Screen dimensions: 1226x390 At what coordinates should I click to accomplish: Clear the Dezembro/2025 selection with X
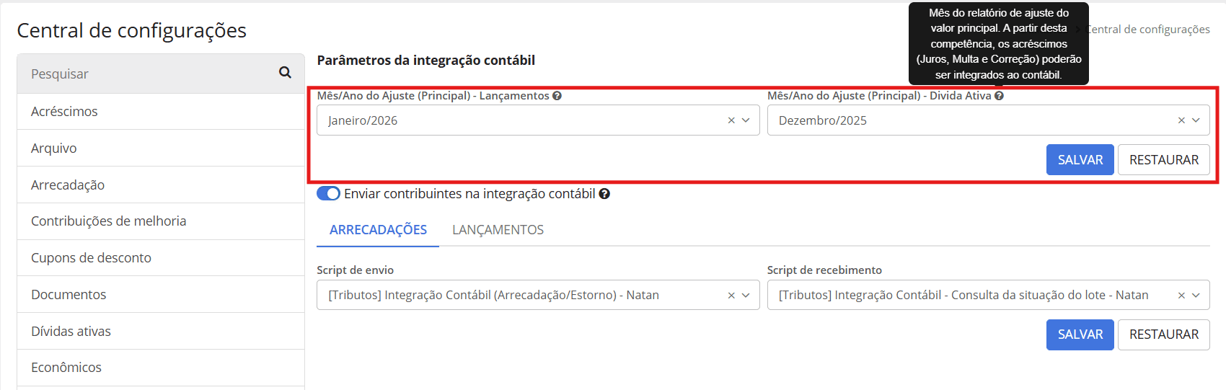(x=1181, y=120)
